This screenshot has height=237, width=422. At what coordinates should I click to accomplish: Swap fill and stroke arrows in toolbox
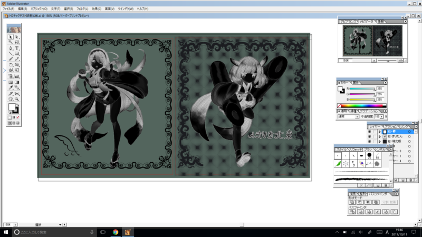coord(18,105)
